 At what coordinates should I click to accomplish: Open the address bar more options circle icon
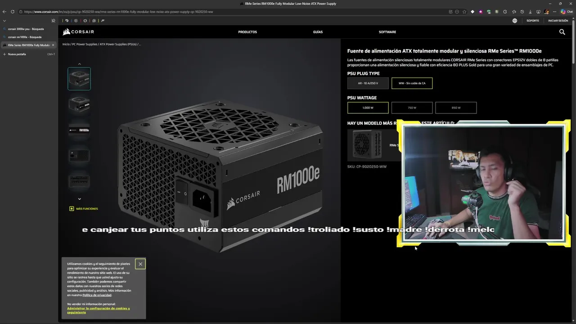457,12
